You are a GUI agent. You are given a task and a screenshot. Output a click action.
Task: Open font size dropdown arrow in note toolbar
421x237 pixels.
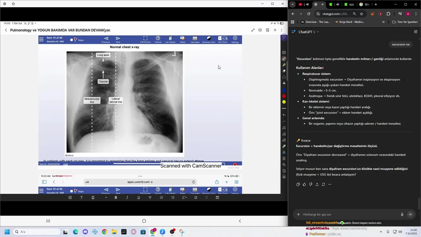[106, 197]
